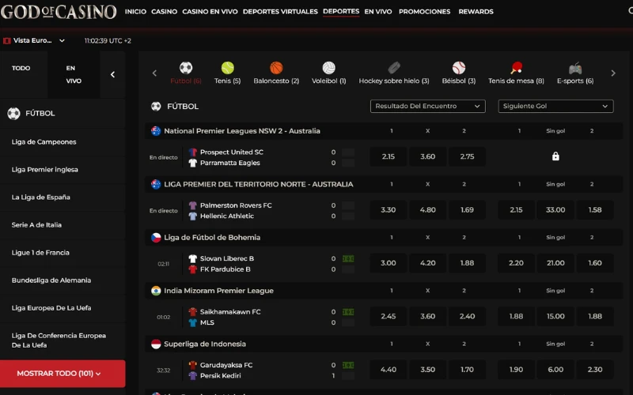Open CASINO EN VIVO menu item
The width and height of the screenshot is (633, 395).
point(210,12)
